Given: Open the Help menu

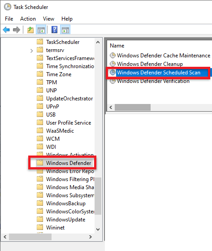Looking at the screenshot, I should [x=67, y=19].
